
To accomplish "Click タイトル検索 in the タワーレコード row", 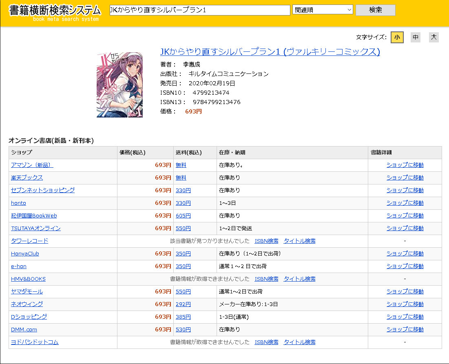I will [299, 241].
